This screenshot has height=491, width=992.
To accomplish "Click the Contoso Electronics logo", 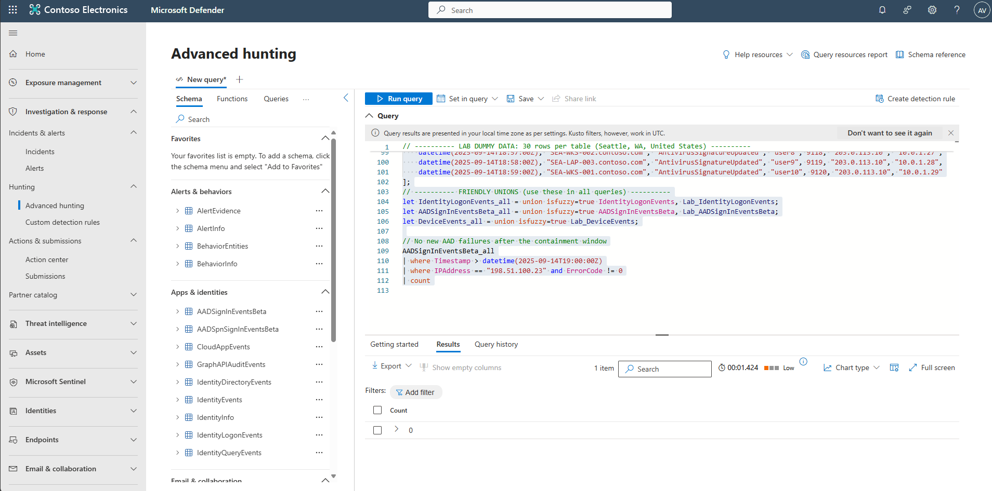I will point(35,10).
